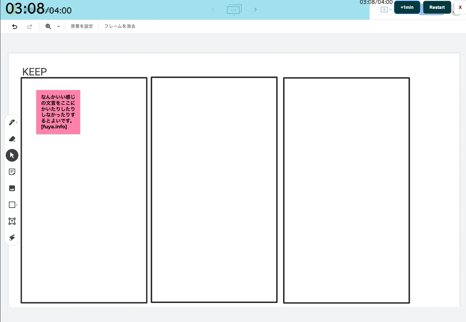Select the Shape tool
Screen dimensions: 466x322
(x=12, y=205)
